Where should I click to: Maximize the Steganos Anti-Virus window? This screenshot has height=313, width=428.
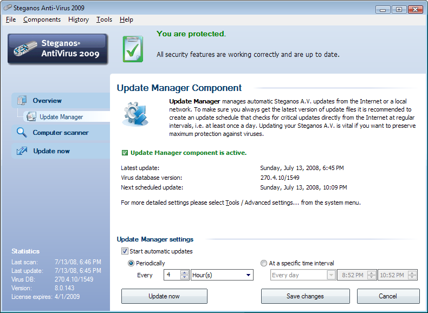pos(399,9)
